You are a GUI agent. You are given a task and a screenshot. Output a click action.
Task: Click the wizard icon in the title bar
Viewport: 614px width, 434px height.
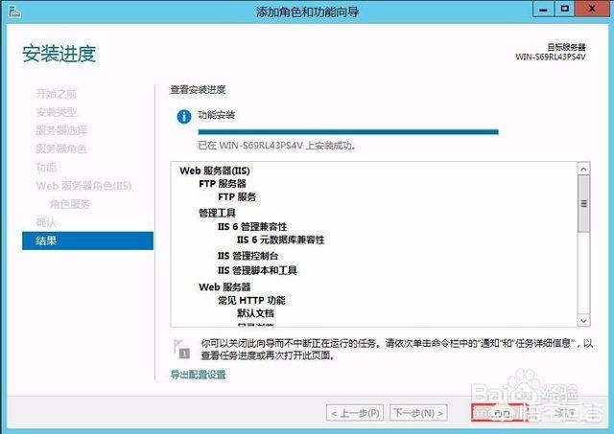pos(12,11)
